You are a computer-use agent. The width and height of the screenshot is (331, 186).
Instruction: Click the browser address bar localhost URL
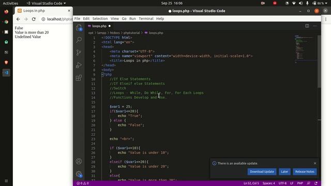click(59, 19)
